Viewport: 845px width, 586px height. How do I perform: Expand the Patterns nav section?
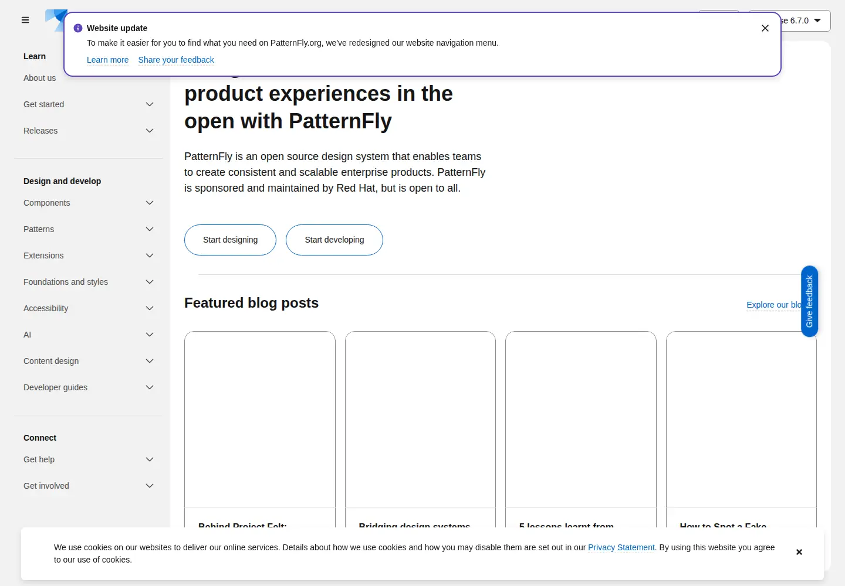(x=88, y=229)
